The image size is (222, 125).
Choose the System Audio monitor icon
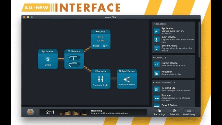pyautogui.click(x=157, y=48)
